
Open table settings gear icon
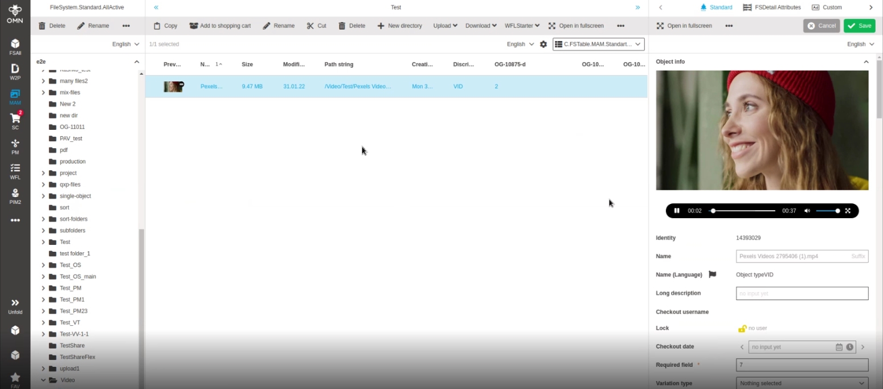(543, 44)
